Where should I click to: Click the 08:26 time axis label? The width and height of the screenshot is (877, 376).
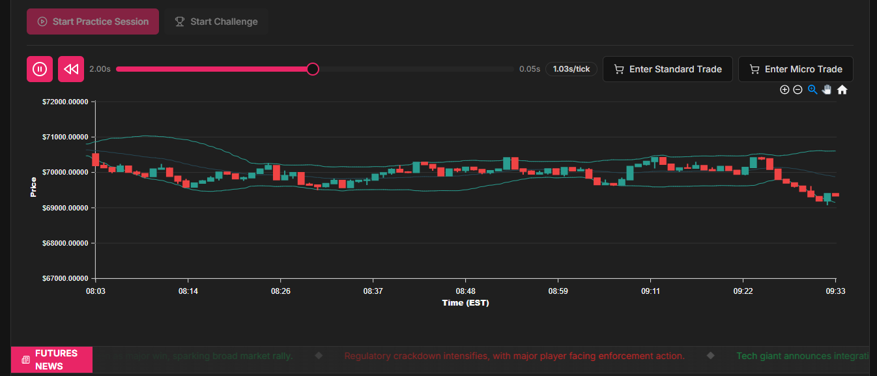(x=281, y=291)
